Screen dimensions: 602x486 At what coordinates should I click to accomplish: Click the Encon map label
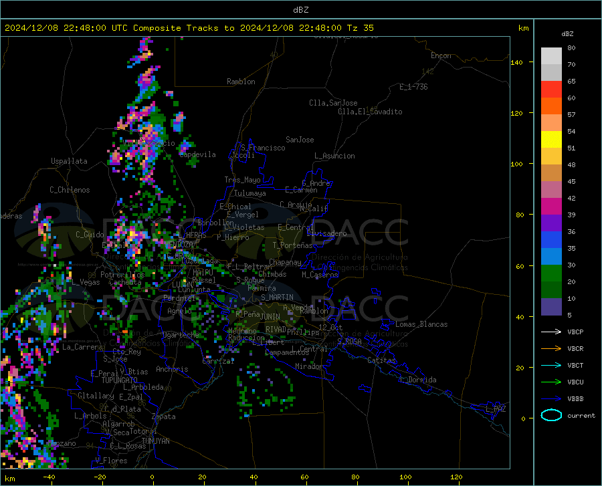tap(441, 55)
